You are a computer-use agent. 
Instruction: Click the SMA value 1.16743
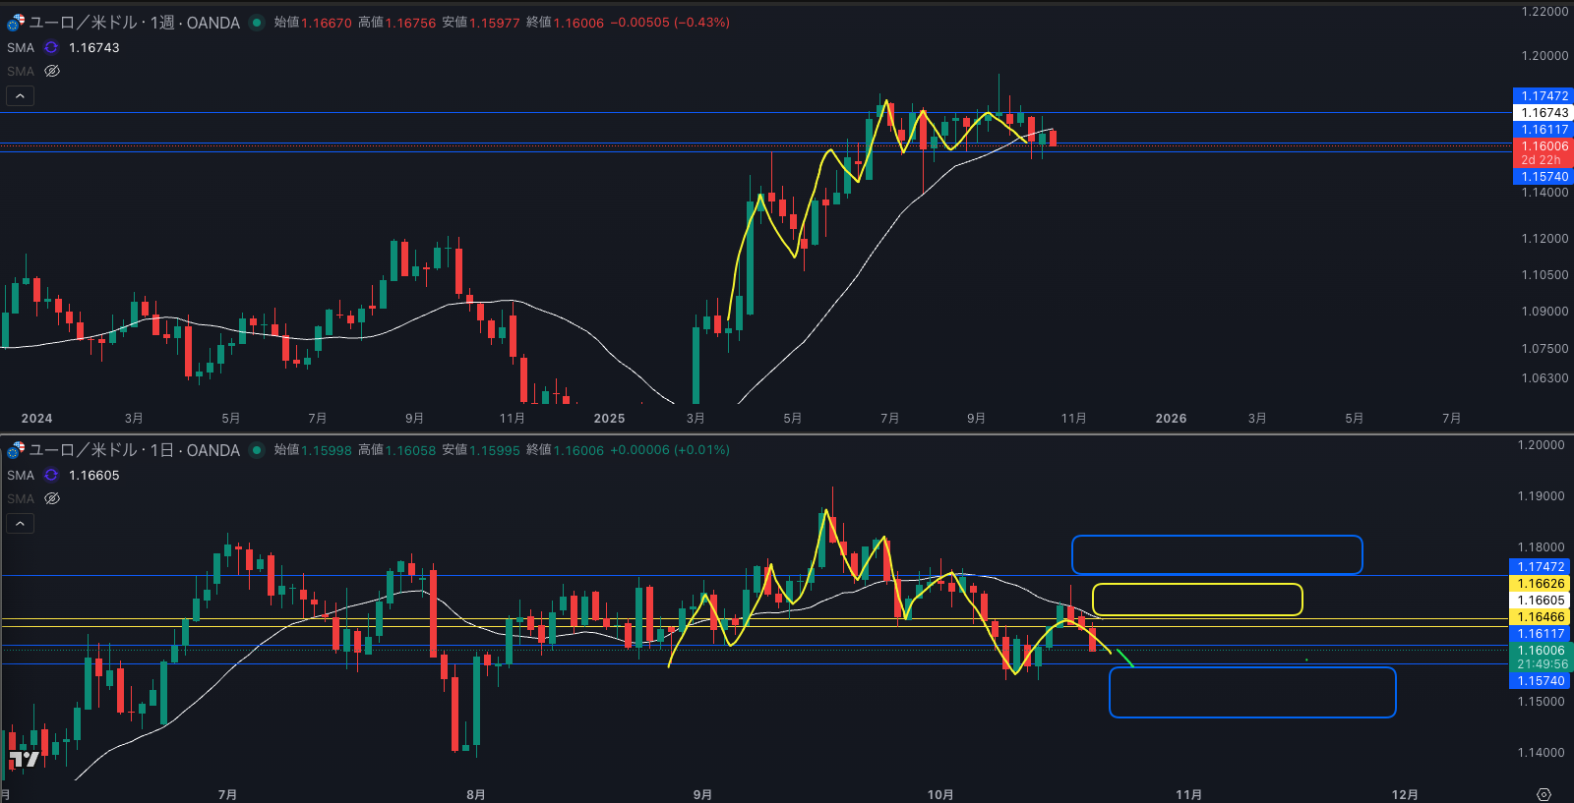click(x=94, y=47)
